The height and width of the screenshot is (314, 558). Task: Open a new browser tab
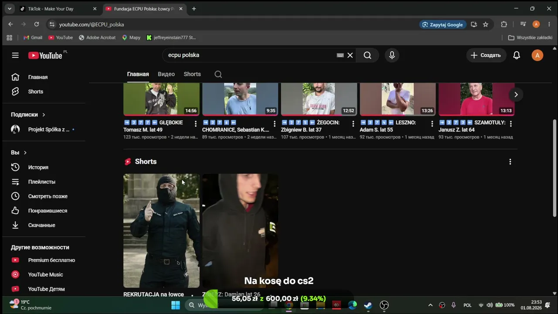[x=194, y=9]
